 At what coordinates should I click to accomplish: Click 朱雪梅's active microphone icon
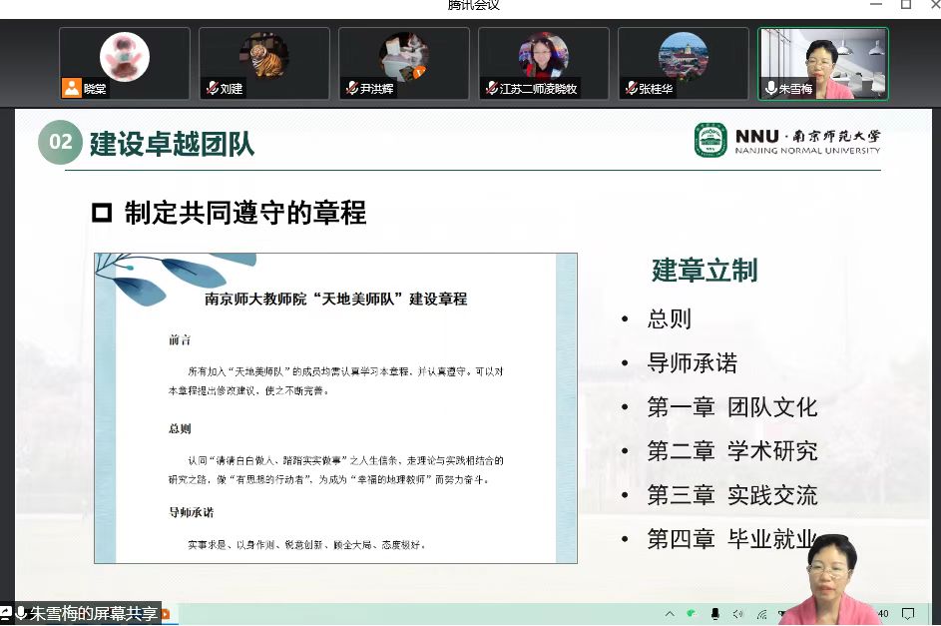[770, 89]
